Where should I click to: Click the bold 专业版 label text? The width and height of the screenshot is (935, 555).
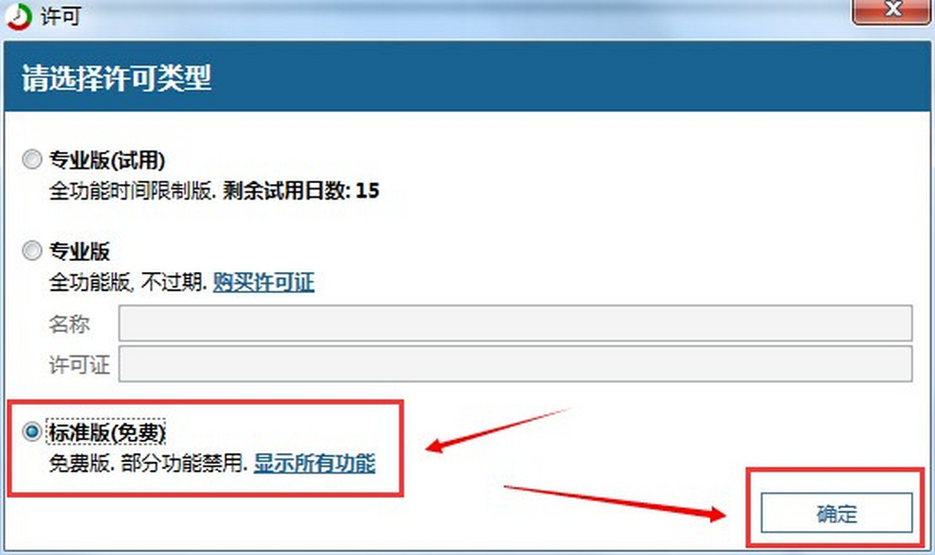[x=79, y=251]
